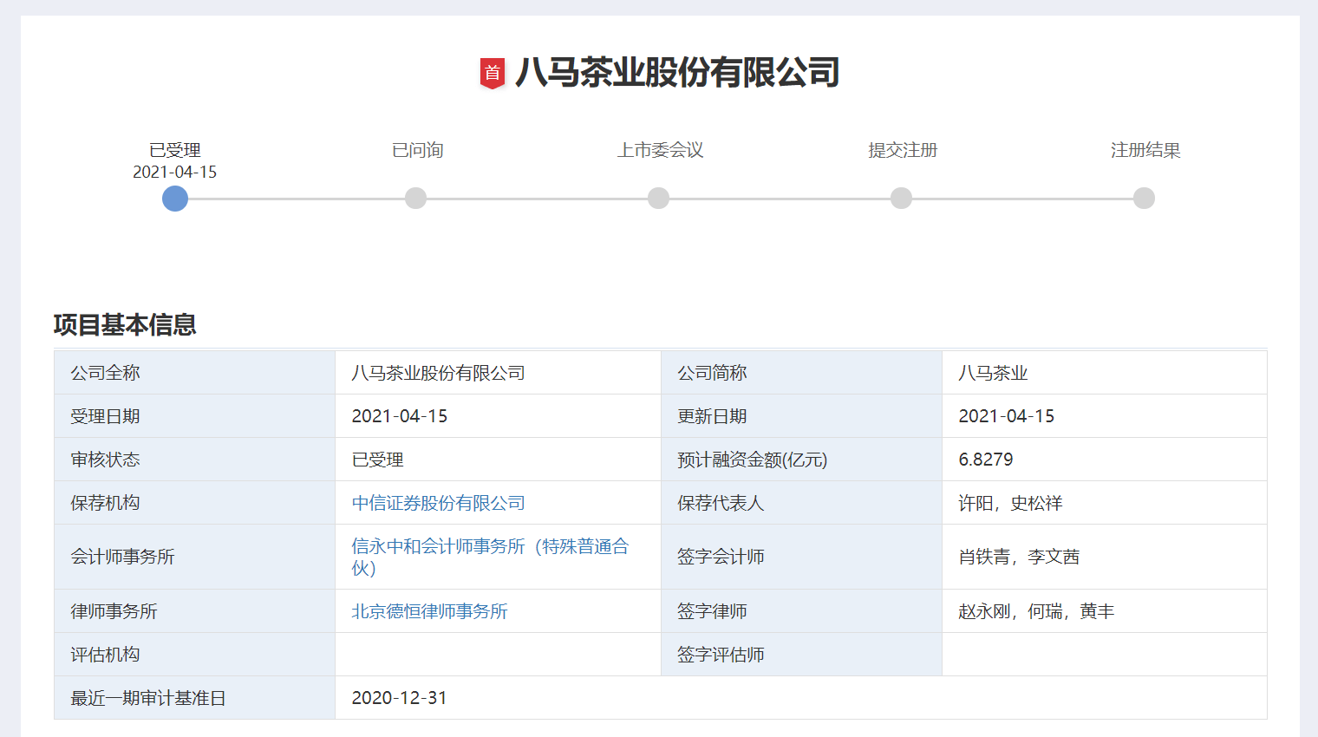This screenshot has width=1318, height=737.
Task: Click the 许阳，史松祥 sponsor representatives cell
Action: point(1010,503)
